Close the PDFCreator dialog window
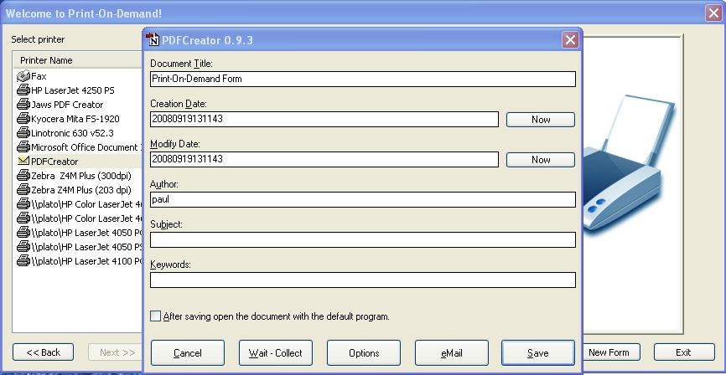Viewport: 726px width, 375px height. [570, 40]
